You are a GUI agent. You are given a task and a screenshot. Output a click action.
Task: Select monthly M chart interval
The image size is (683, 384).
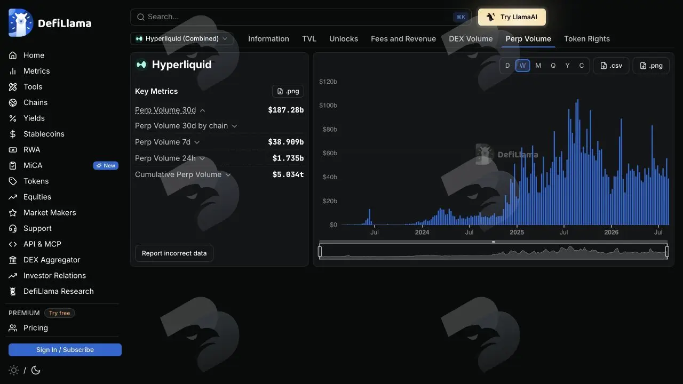(x=538, y=66)
